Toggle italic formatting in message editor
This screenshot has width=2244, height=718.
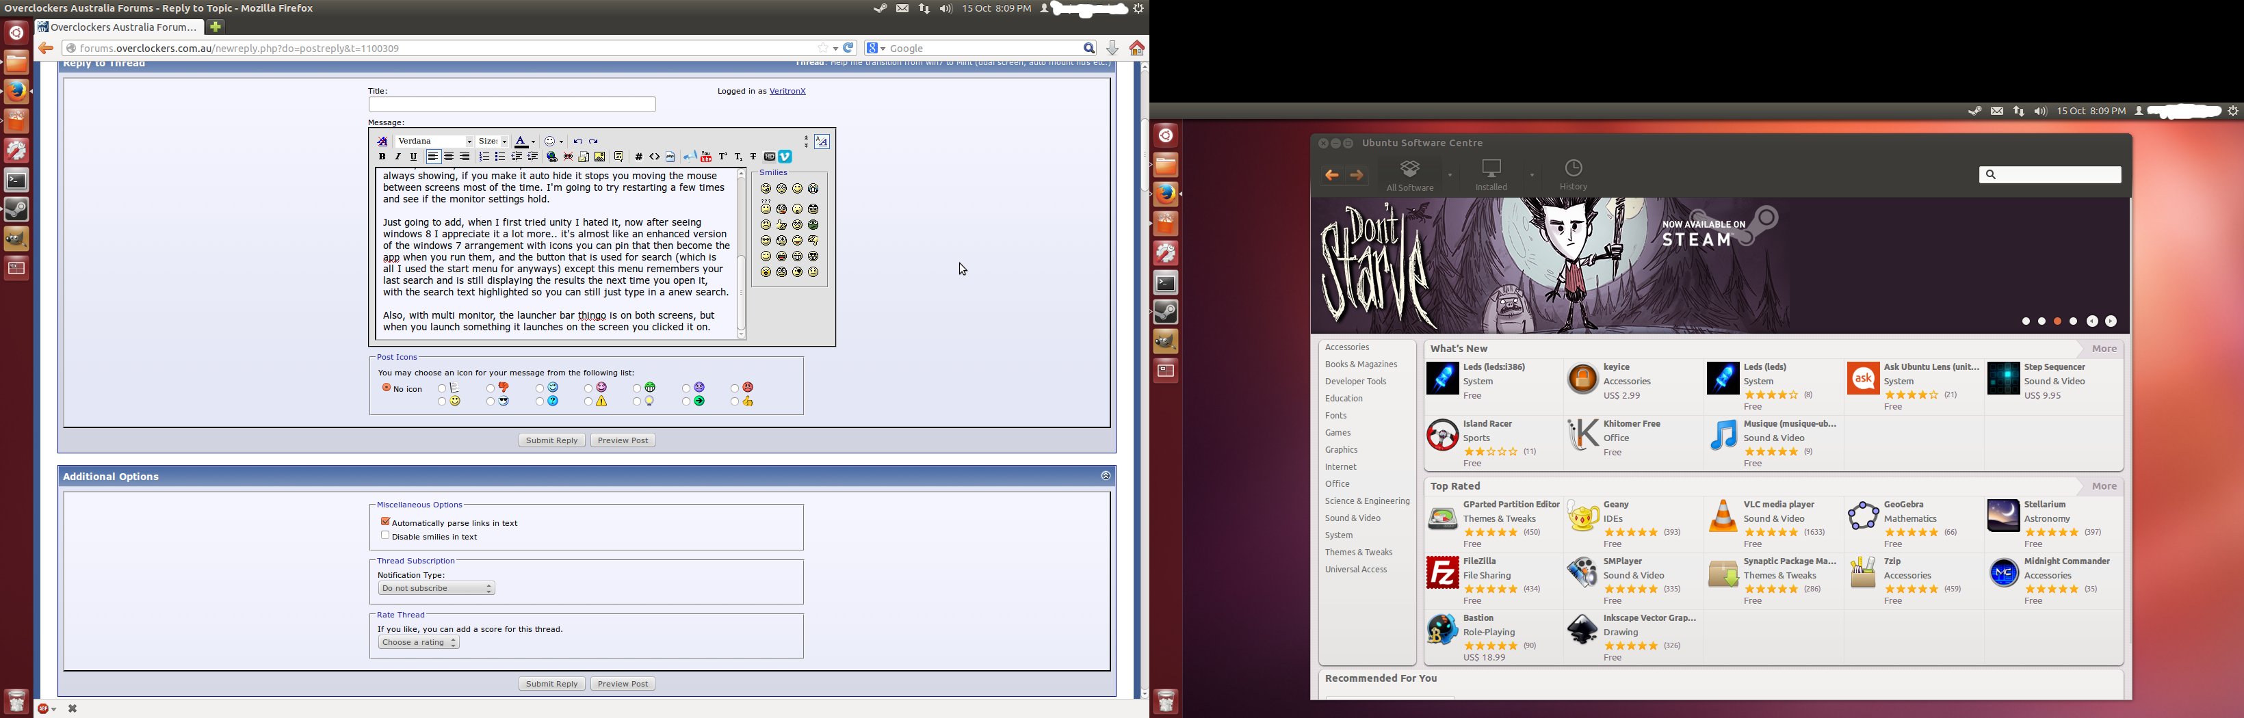click(x=398, y=157)
